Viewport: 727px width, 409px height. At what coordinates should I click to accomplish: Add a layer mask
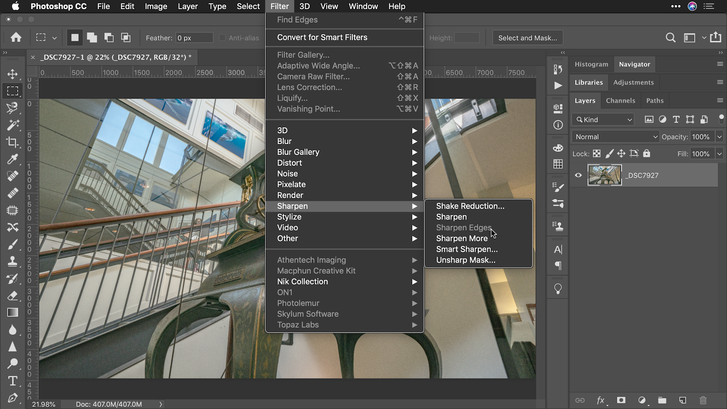pos(621,400)
